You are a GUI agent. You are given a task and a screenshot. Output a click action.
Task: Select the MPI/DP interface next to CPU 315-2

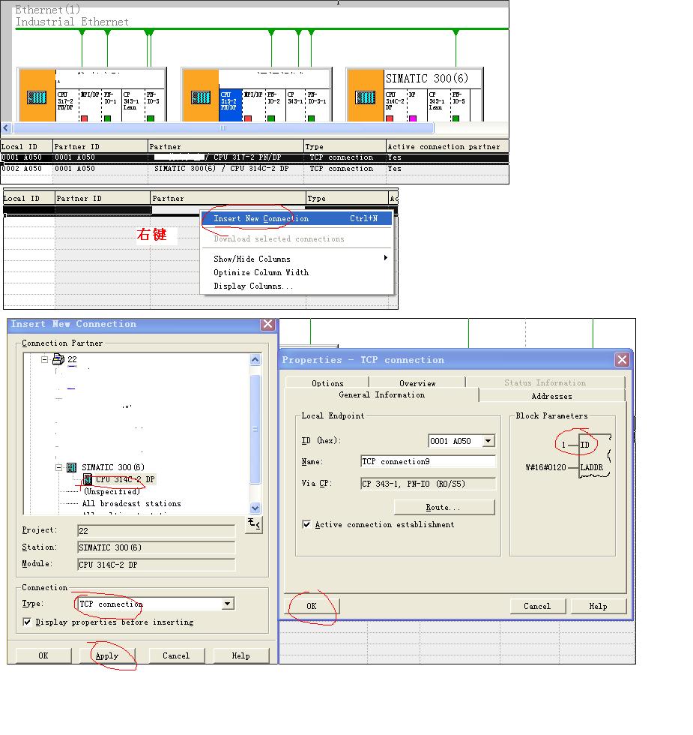[x=254, y=105]
